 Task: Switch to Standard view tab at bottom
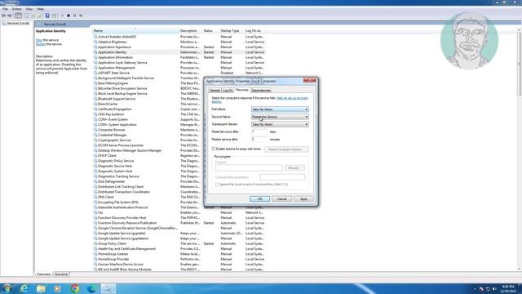pyautogui.click(x=61, y=274)
